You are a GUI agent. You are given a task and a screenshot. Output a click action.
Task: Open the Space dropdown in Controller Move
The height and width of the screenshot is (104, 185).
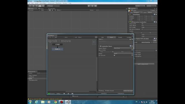123,53
